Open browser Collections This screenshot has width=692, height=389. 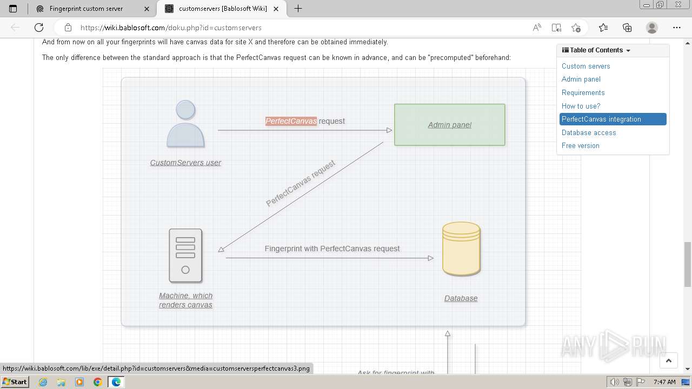click(627, 28)
